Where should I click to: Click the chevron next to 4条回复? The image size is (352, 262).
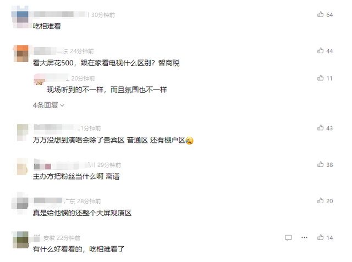(62, 105)
